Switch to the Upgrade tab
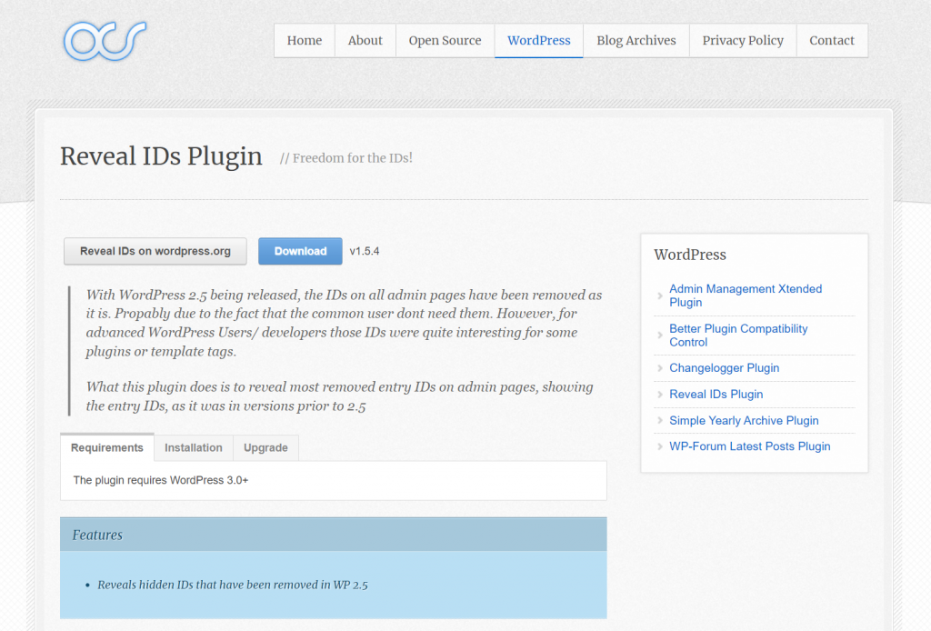Image resolution: width=931 pixels, height=631 pixels. 265,447
